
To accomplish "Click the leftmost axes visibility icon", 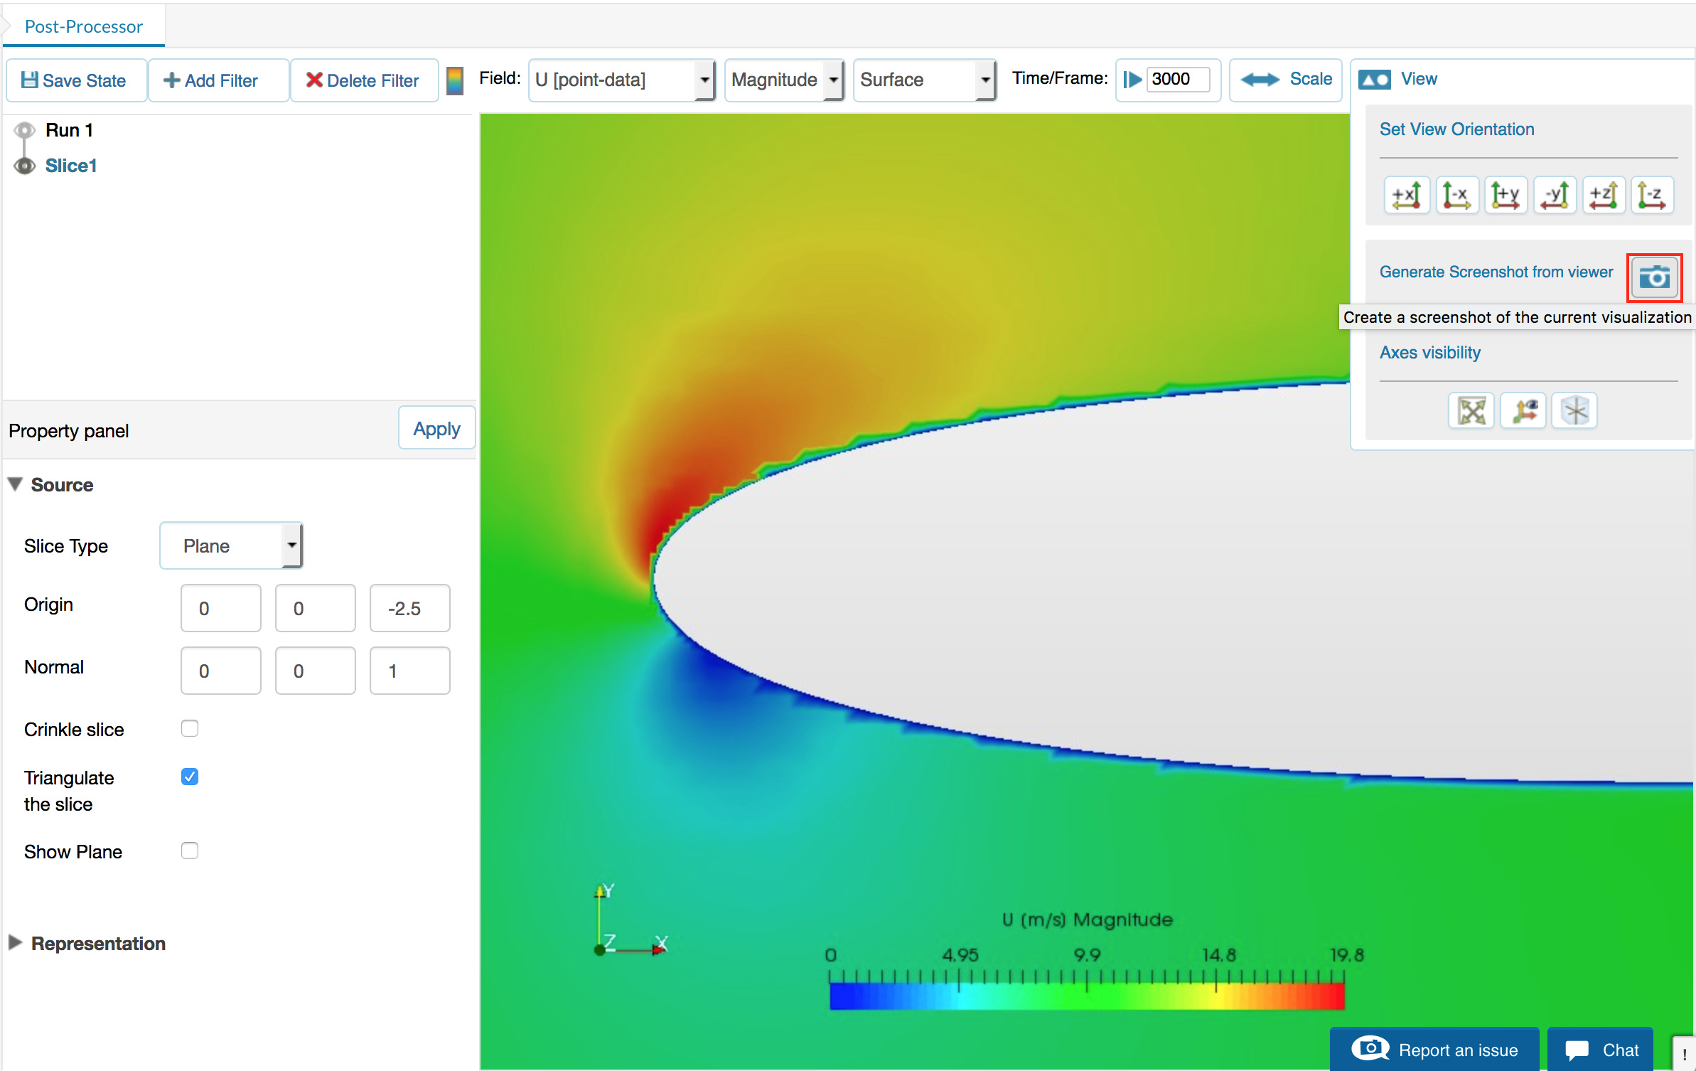I will pos(1471,410).
